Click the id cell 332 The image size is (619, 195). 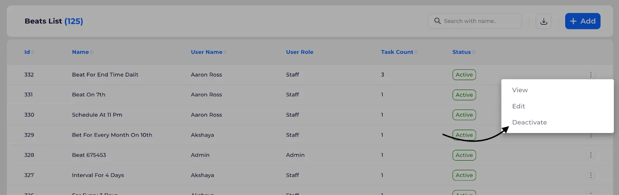click(x=29, y=75)
